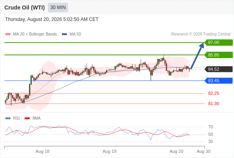Screen dimensions: 234x158
Task: Click the 84.52 current price label
Action: point(219,69)
